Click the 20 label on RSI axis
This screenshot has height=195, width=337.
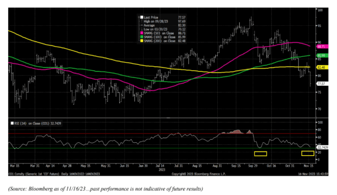(319, 152)
